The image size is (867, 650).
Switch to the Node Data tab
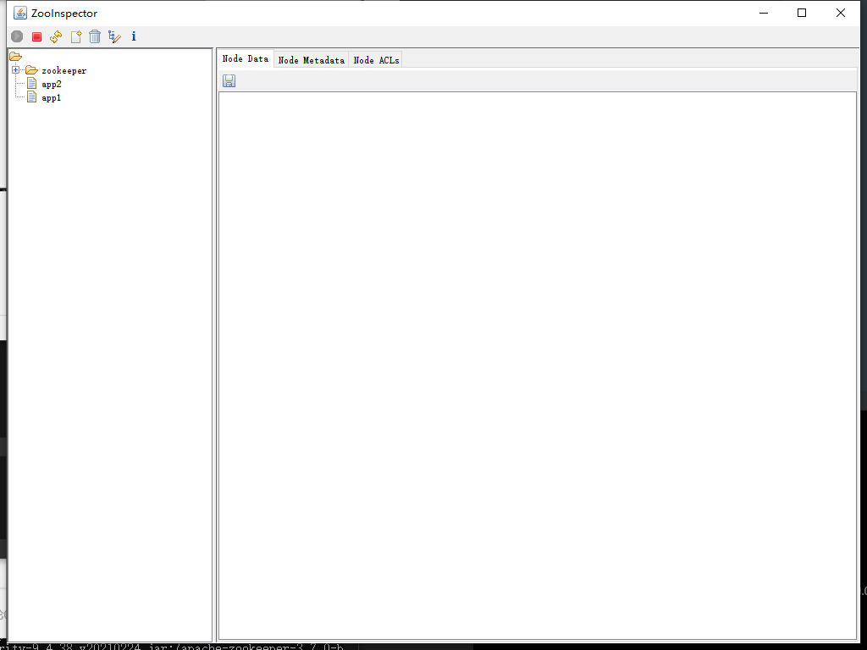pyautogui.click(x=245, y=59)
